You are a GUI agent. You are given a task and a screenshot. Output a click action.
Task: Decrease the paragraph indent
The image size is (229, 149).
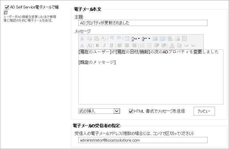[x=157, y=46]
